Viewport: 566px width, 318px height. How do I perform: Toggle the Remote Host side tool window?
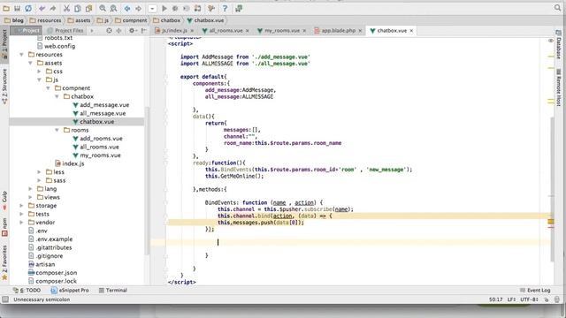(x=558, y=87)
